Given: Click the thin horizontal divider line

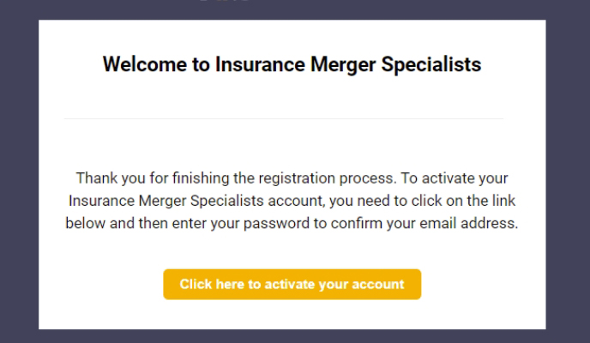Looking at the screenshot, I should pos(284,118).
